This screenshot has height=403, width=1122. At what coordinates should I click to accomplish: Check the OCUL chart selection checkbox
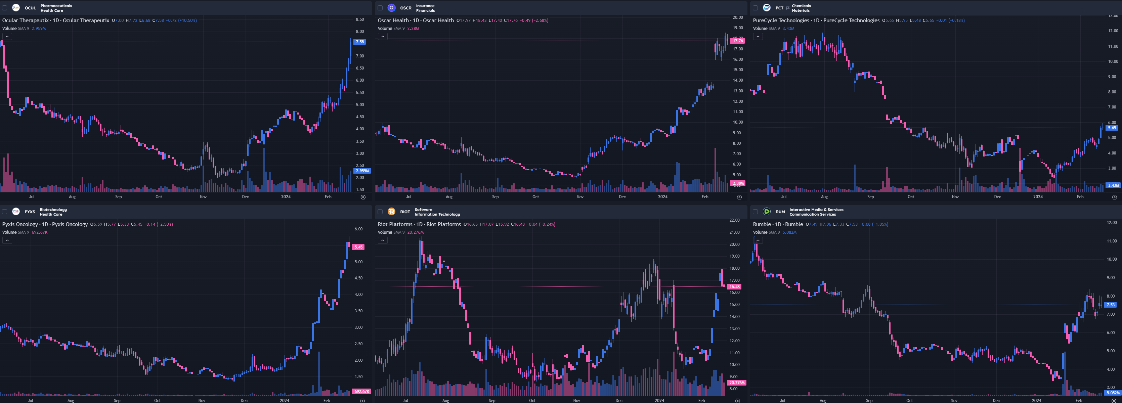pyautogui.click(x=5, y=8)
